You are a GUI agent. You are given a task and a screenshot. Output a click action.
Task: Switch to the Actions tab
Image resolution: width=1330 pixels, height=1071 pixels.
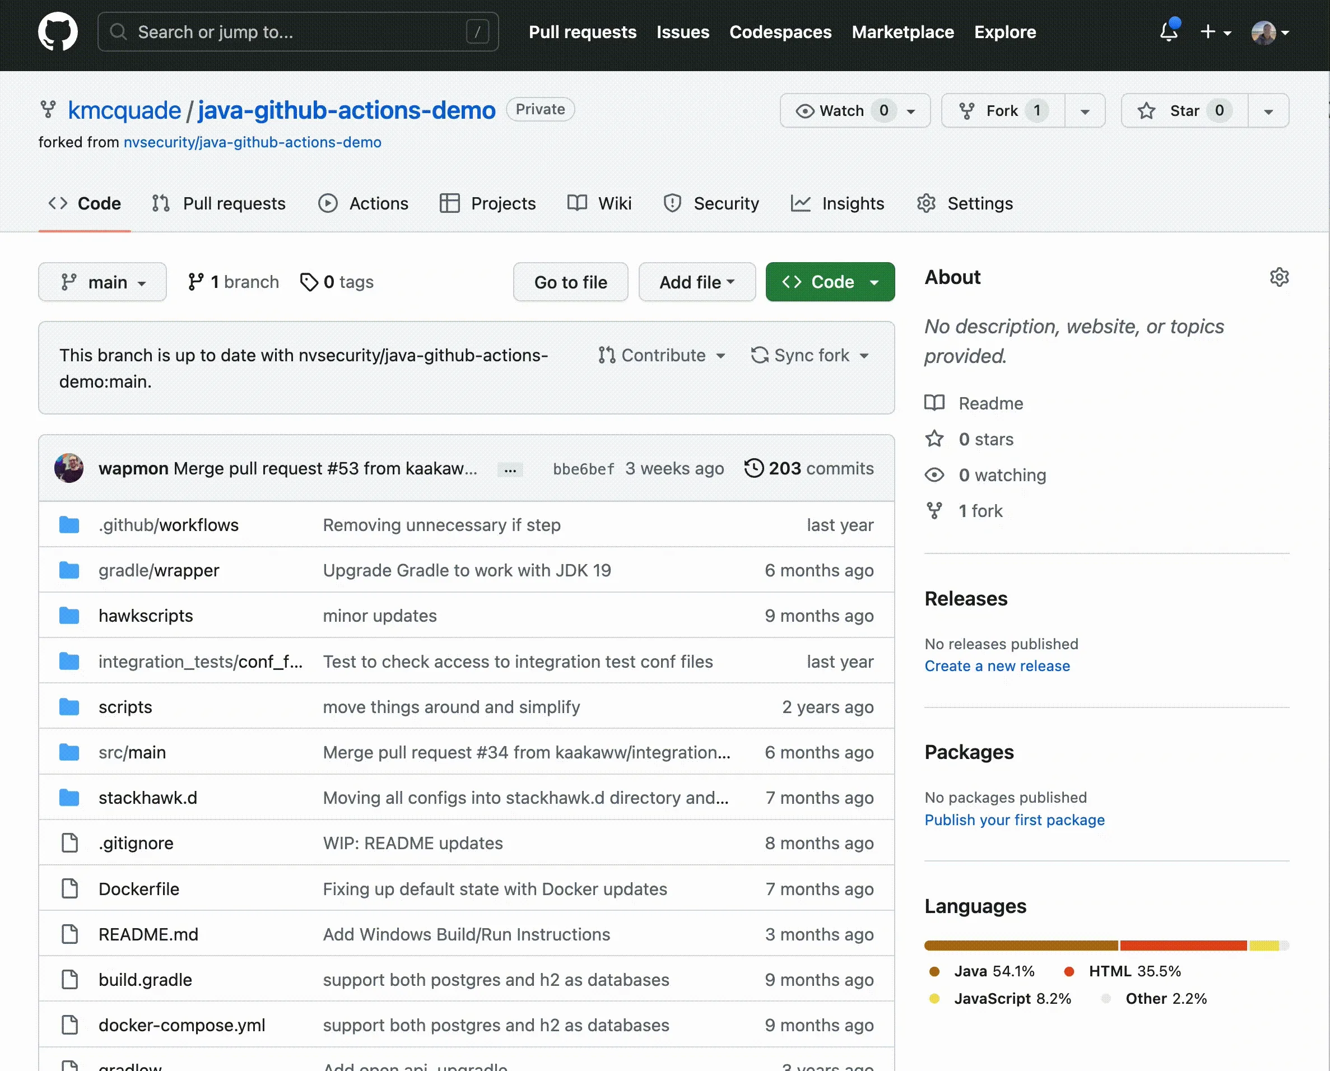tap(364, 203)
